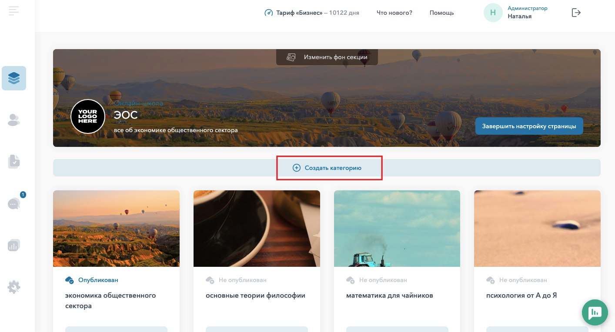Open the documents checklist sidebar icon
The width and height of the screenshot is (615, 332).
pyautogui.click(x=14, y=162)
